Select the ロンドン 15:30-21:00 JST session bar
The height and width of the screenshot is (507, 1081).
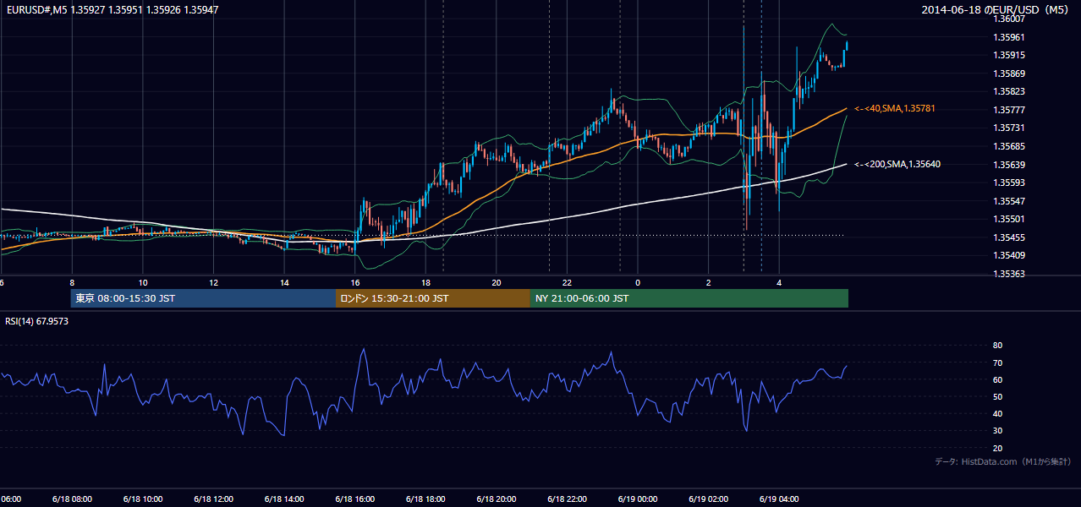[x=433, y=298]
